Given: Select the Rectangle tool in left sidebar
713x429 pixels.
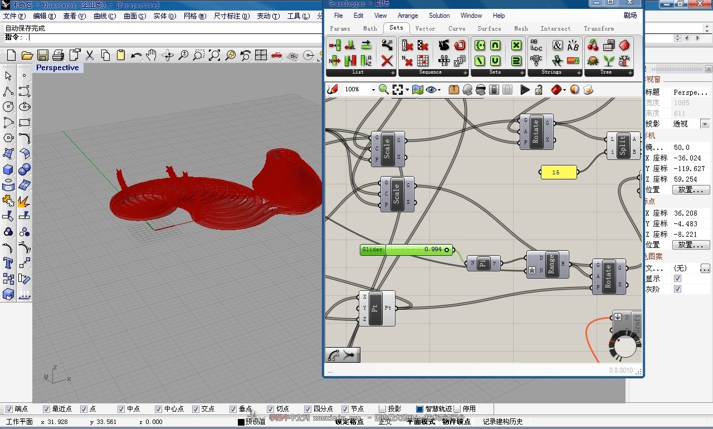Looking at the screenshot, I should pyautogui.click(x=24, y=123).
